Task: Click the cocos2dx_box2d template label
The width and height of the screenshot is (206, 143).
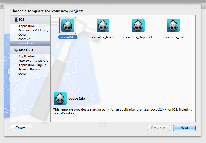Action: 103,37
